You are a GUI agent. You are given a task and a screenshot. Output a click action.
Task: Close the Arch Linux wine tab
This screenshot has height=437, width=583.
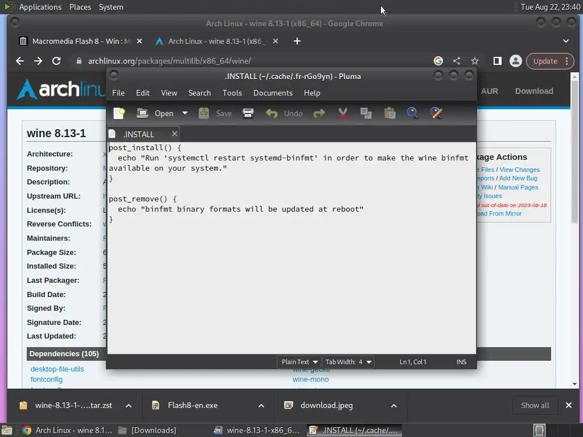276,41
